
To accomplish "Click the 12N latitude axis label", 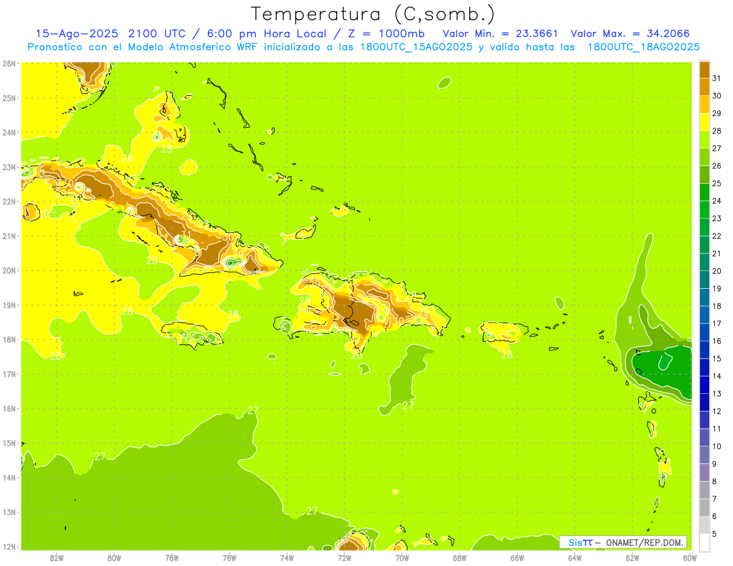I will (x=9, y=546).
